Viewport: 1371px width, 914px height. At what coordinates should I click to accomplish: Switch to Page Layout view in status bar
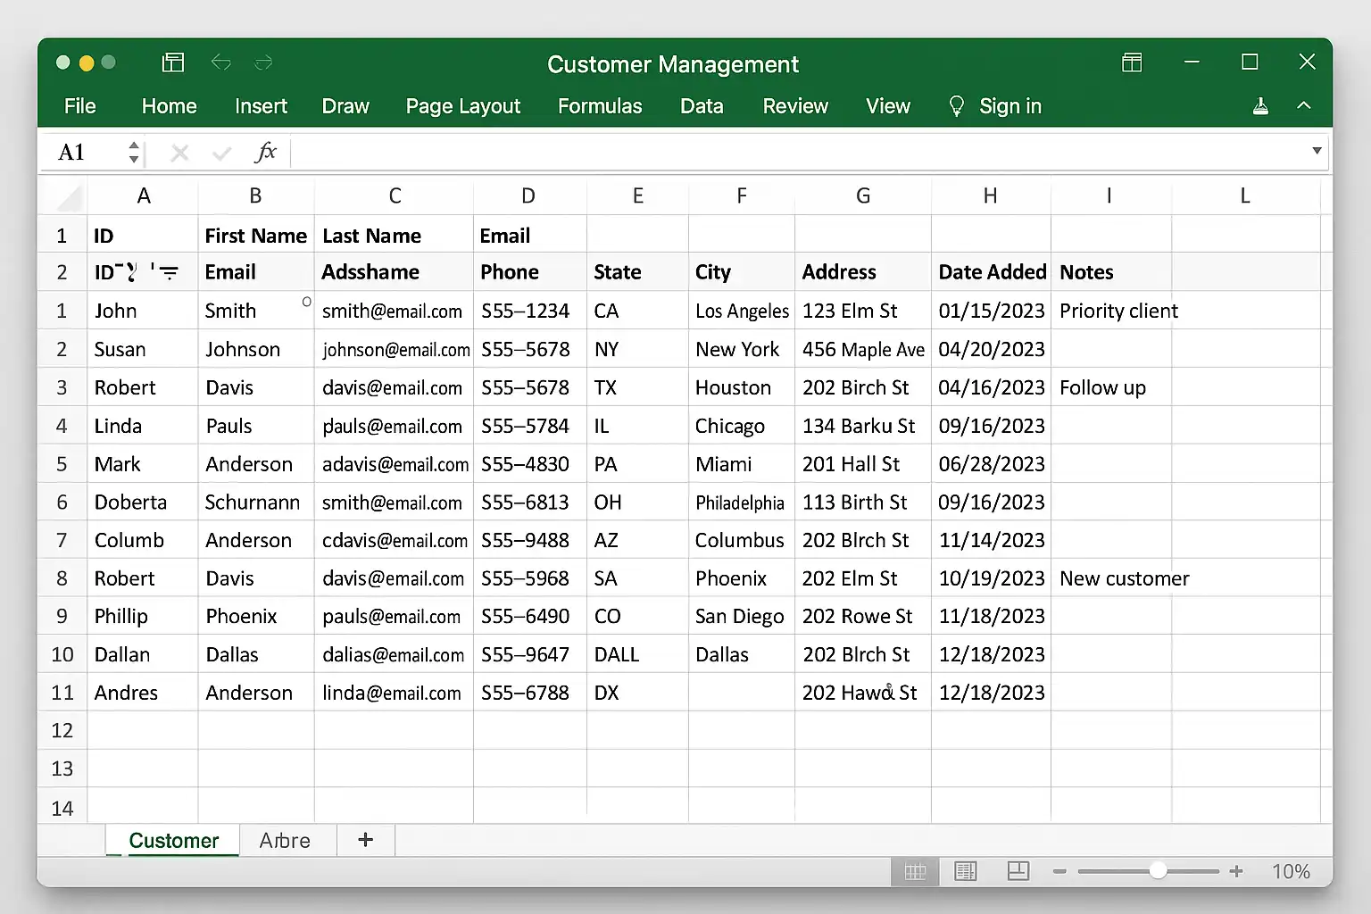(x=966, y=871)
